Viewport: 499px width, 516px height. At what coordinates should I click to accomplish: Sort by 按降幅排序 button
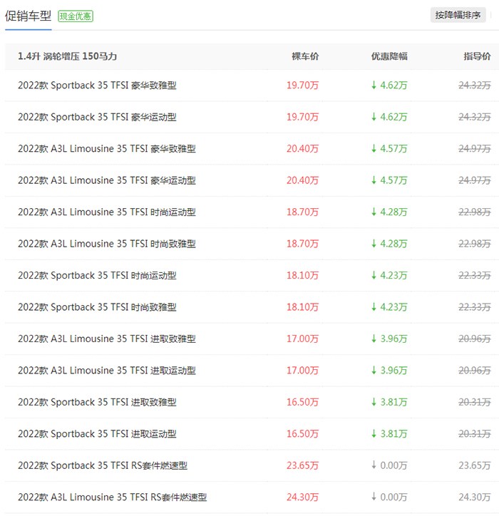pyautogui.click(x=458, y=15)
